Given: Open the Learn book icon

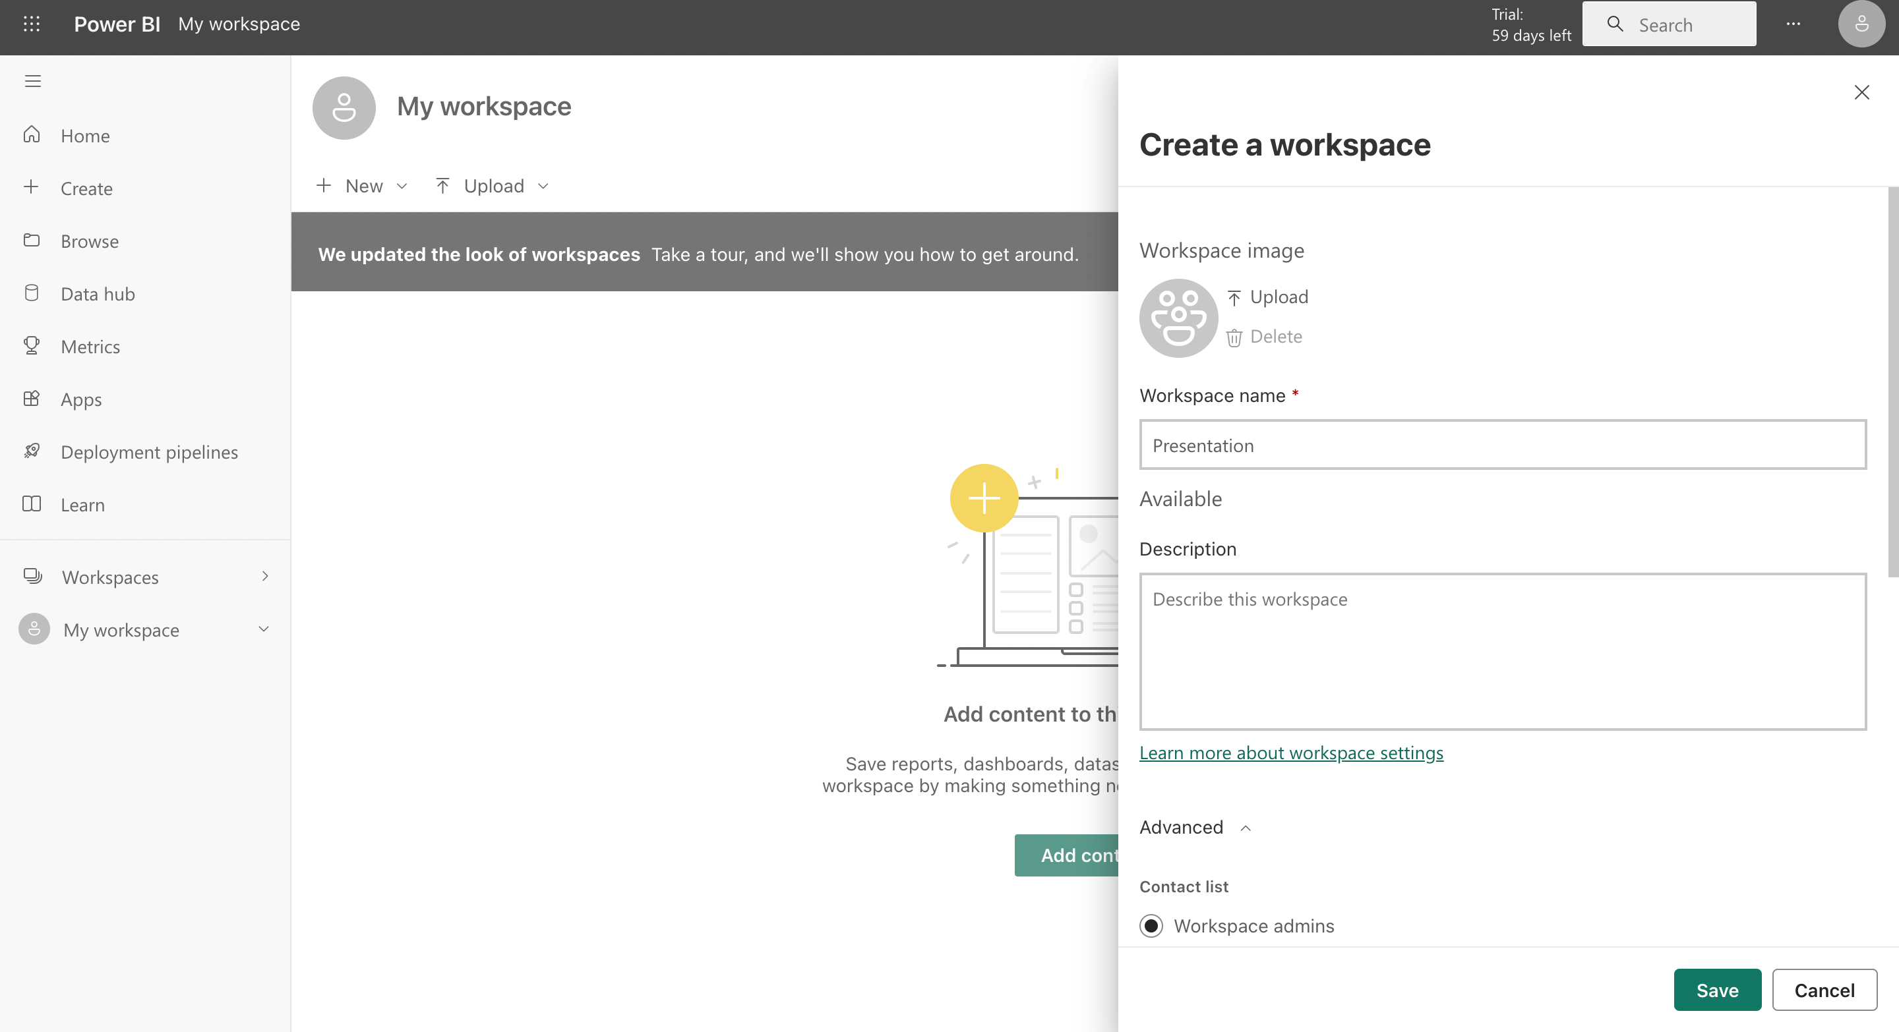Looking at the screenshot, I should (32, 504).
